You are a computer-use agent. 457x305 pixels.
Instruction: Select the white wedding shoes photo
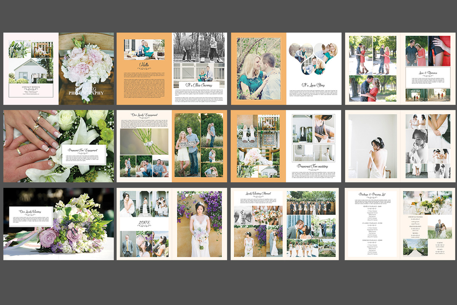(247, 131)
